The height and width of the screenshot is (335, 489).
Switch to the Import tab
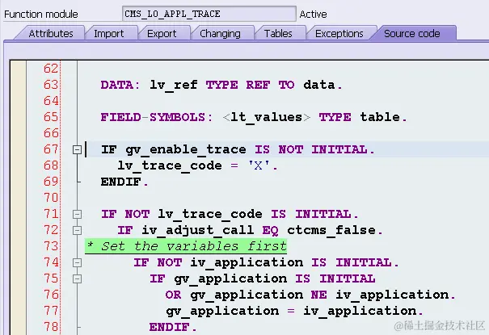pyautogui.click(x=109, y=33)
